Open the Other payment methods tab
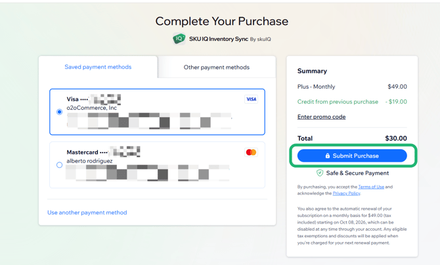The height and width of the screenshot is (265, 440). click(x=216, y=67)
